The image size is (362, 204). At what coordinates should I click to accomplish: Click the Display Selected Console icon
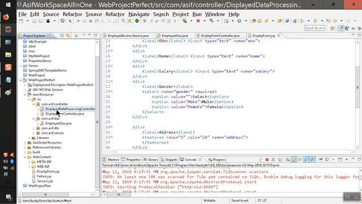point(327,160)
